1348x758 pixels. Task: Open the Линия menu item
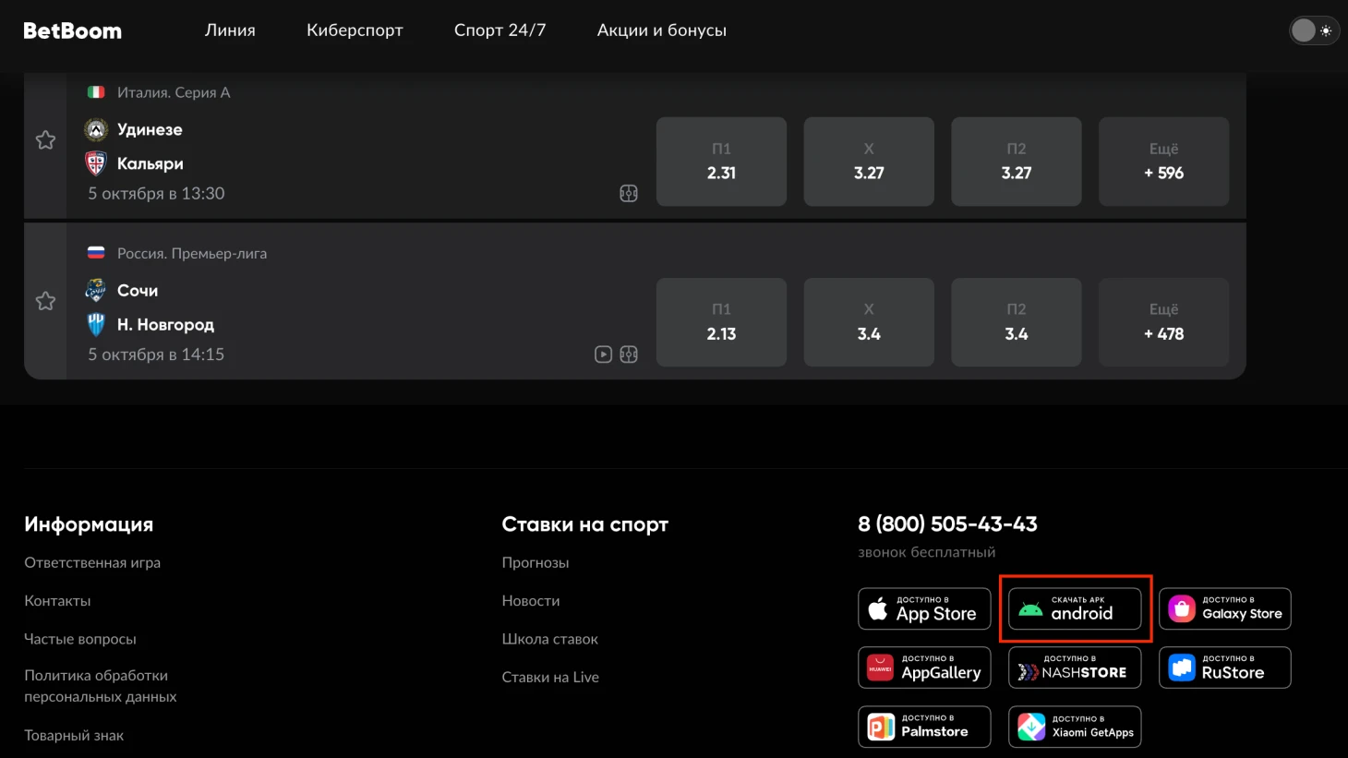[x=230, y=30]
